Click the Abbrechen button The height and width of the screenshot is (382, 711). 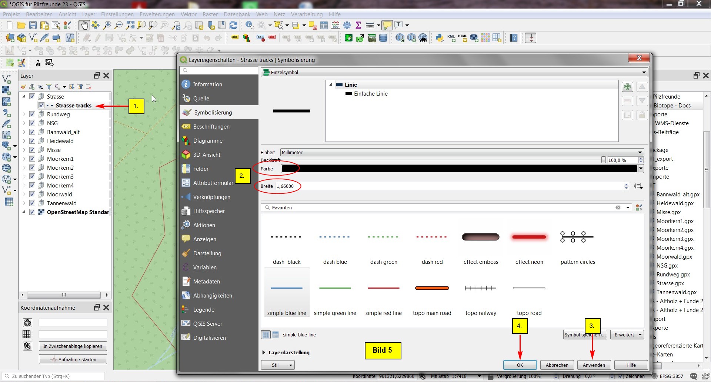557,365
